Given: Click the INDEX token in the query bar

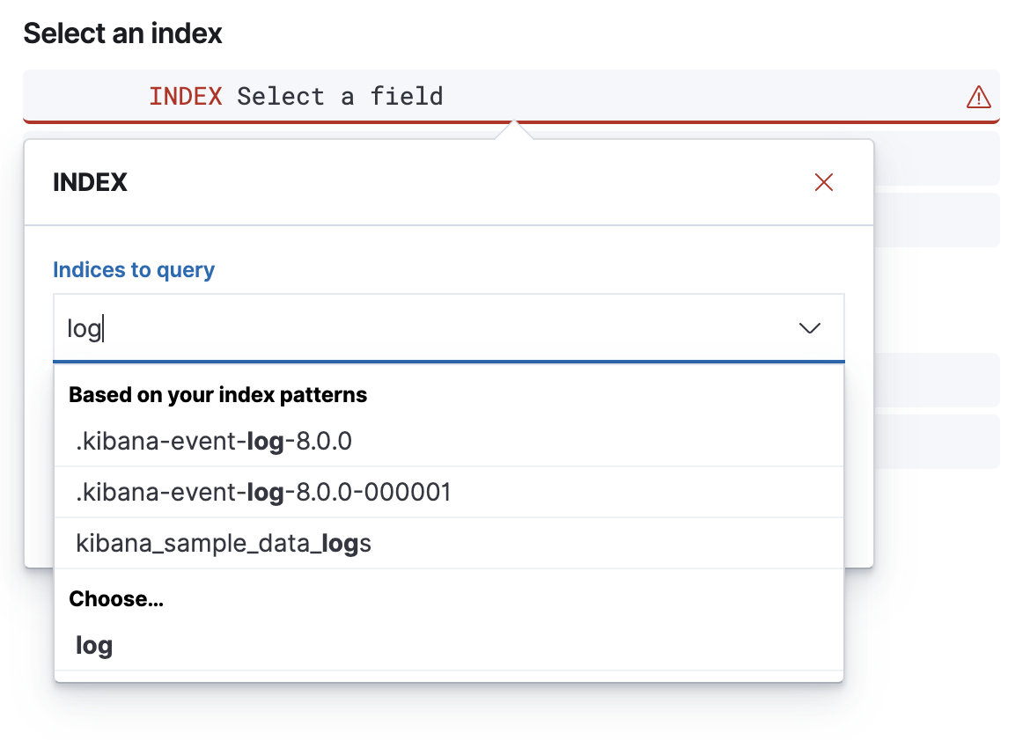Looking at the screenshot, I should pyautogui.click(x=185, y=96).
